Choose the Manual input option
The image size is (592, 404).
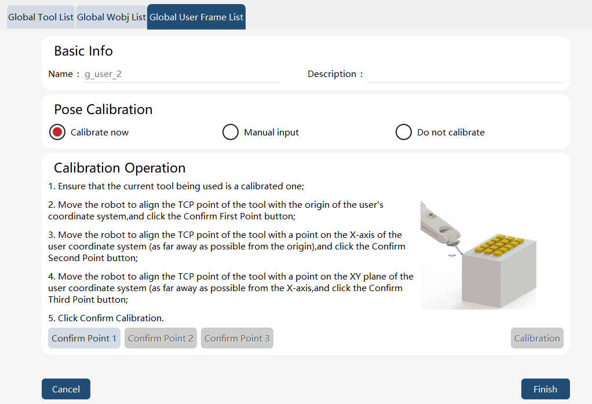point(231,132)
